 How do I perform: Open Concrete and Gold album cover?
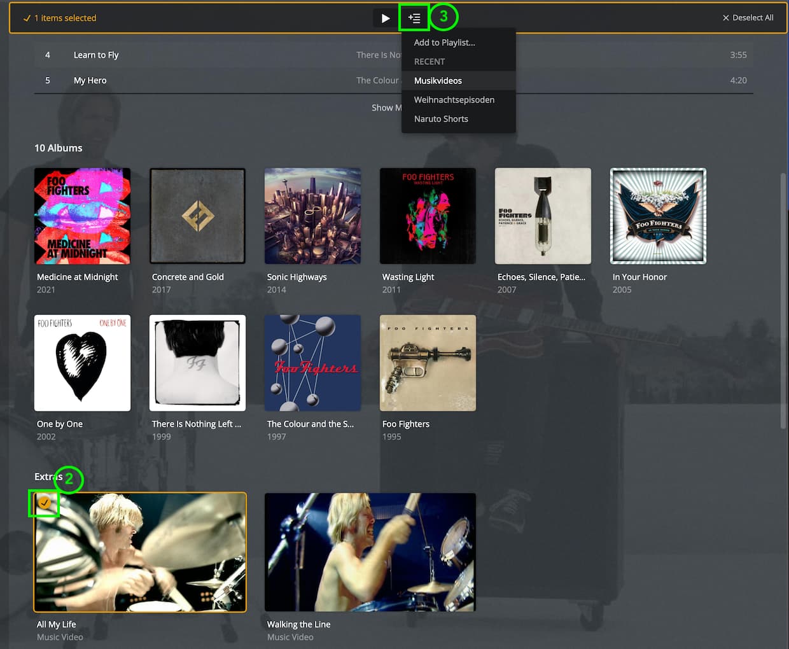pos(197,216)
